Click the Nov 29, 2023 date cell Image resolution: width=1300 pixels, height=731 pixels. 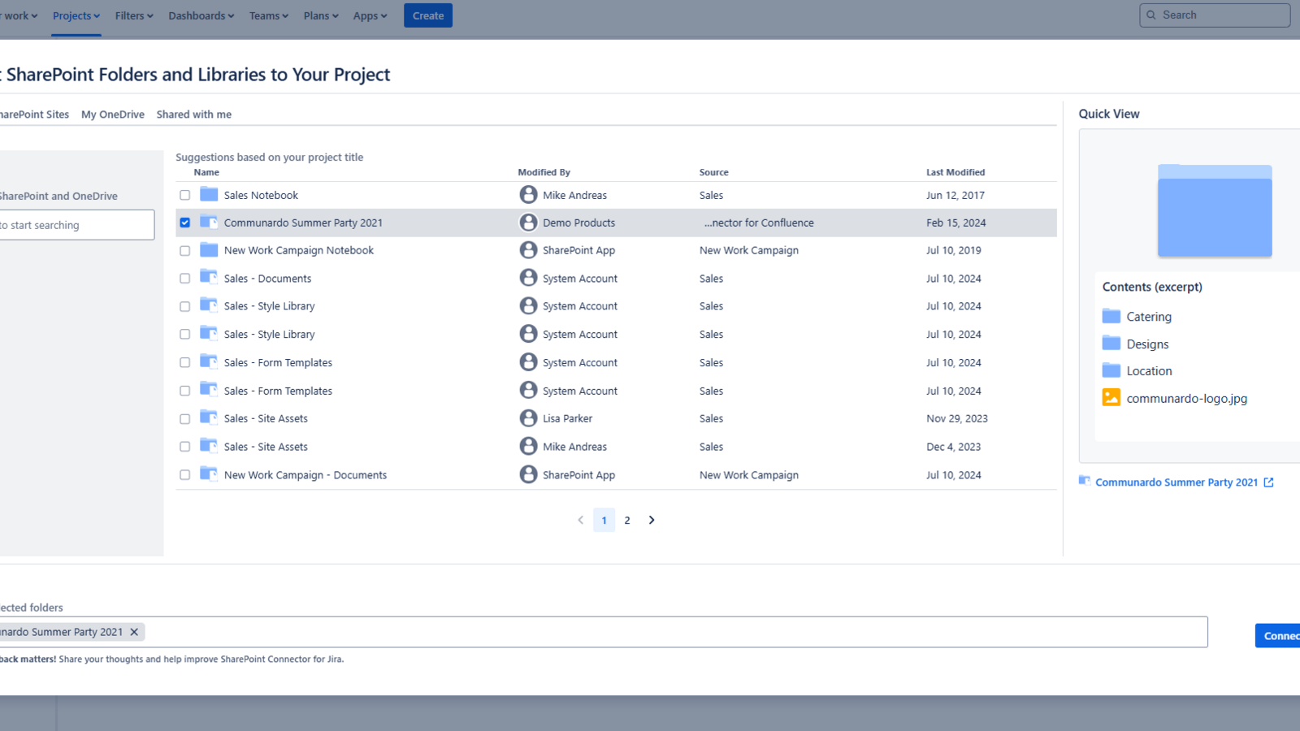957,419
